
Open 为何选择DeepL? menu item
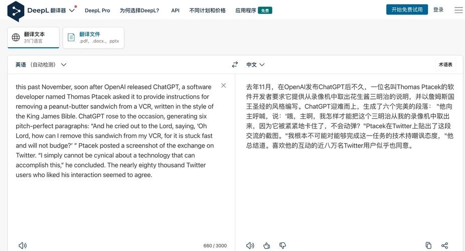coord(139,11)
